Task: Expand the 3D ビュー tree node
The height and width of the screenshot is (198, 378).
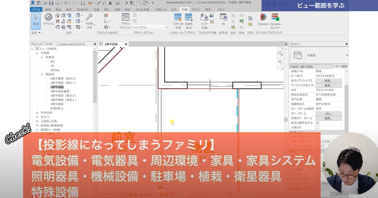Action: tap(37, 117)
